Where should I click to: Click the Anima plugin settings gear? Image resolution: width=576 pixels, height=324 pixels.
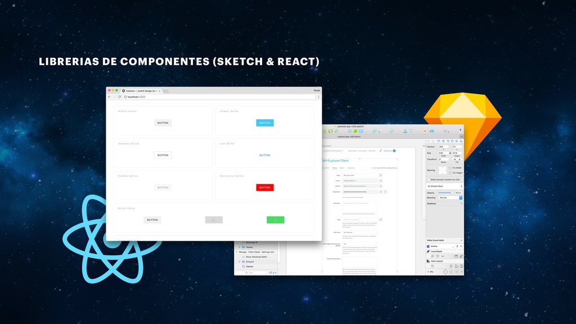461,246
